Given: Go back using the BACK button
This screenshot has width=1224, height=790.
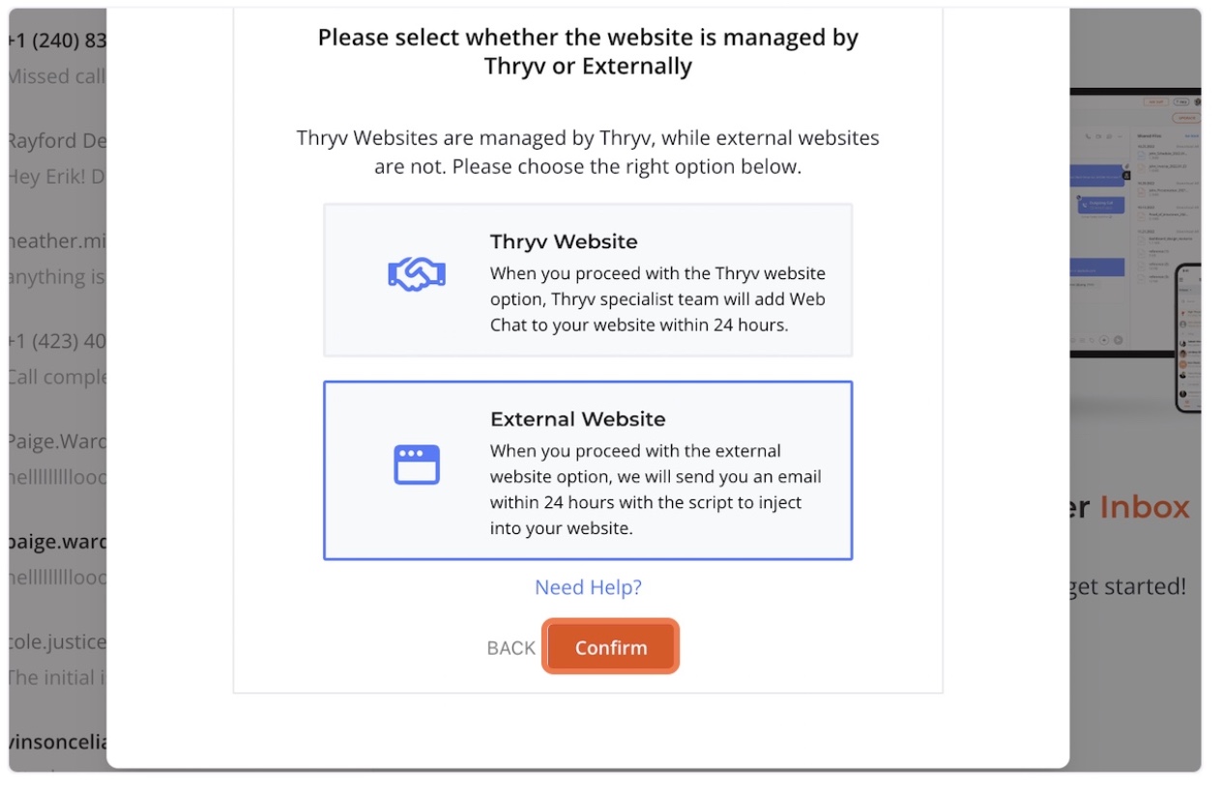Looking at the screenshot, I should (x=511, y=648).
